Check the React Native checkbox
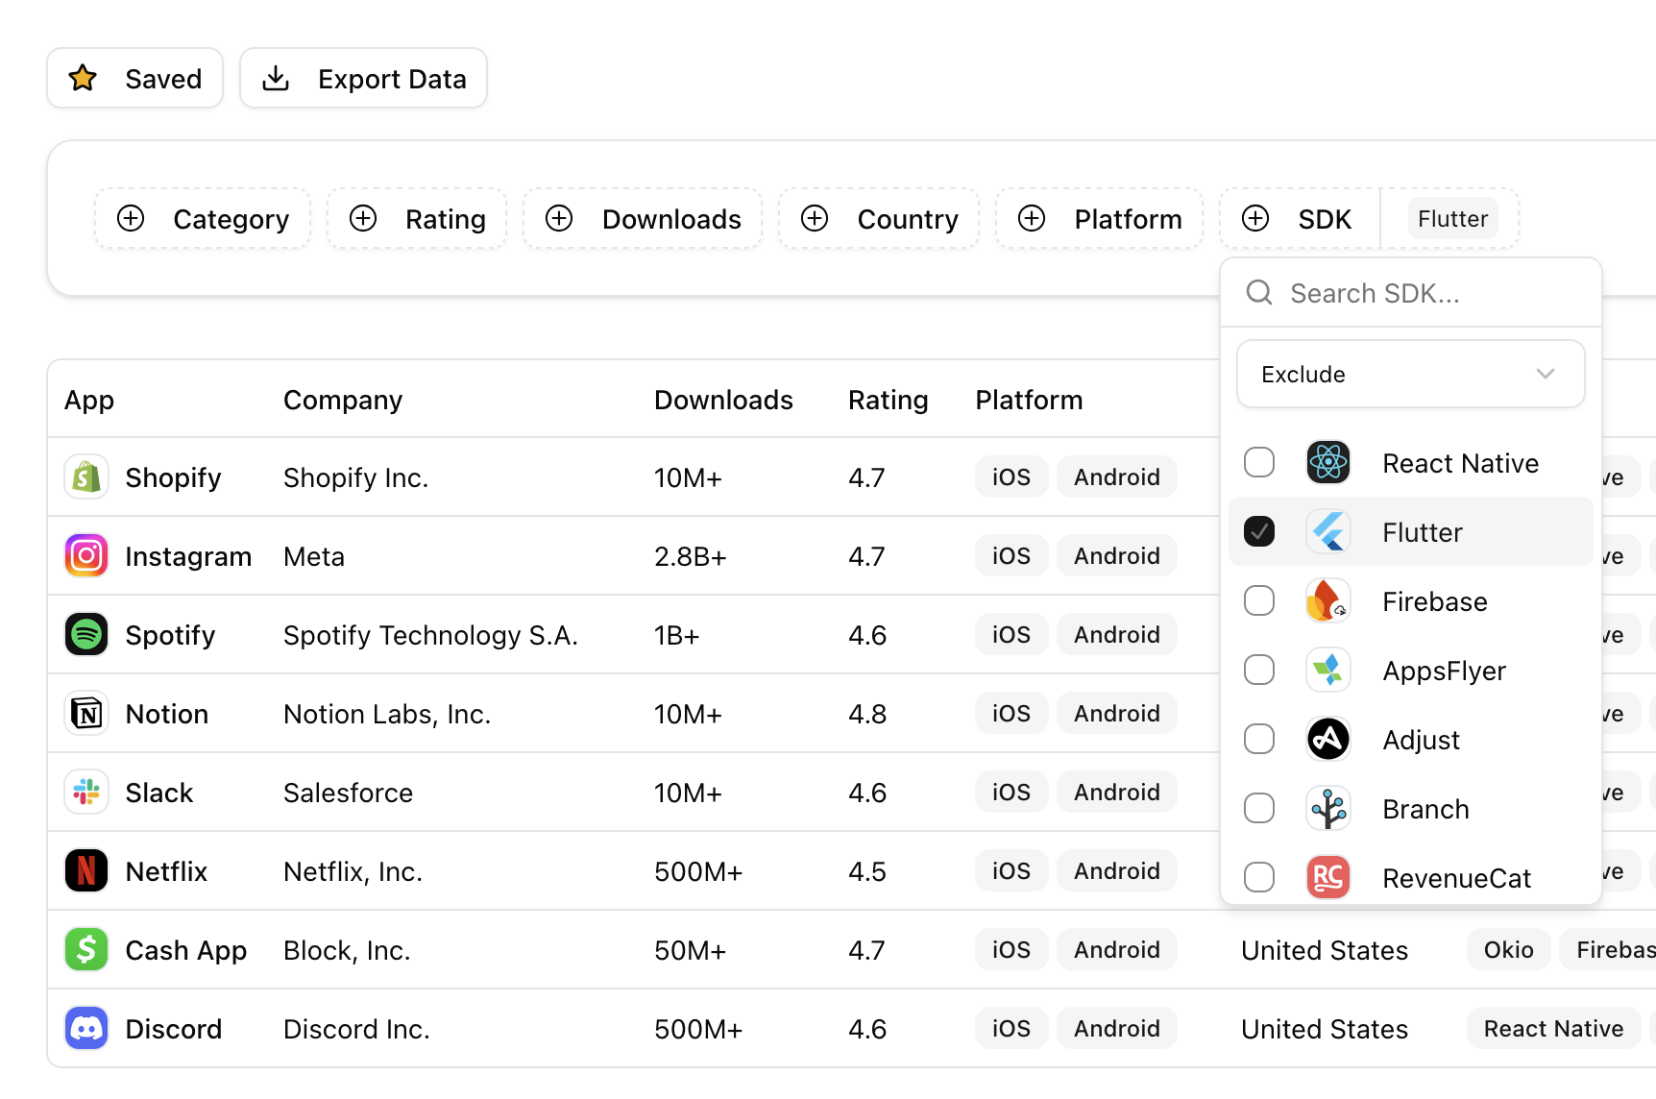The width and height of the screenshot is (1656, 1099). coord(1259,462)
